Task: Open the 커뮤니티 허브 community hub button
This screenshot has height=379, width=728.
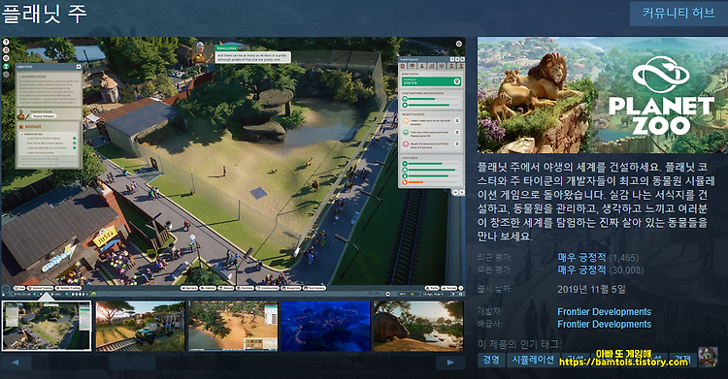Action: tap(678, 13)
